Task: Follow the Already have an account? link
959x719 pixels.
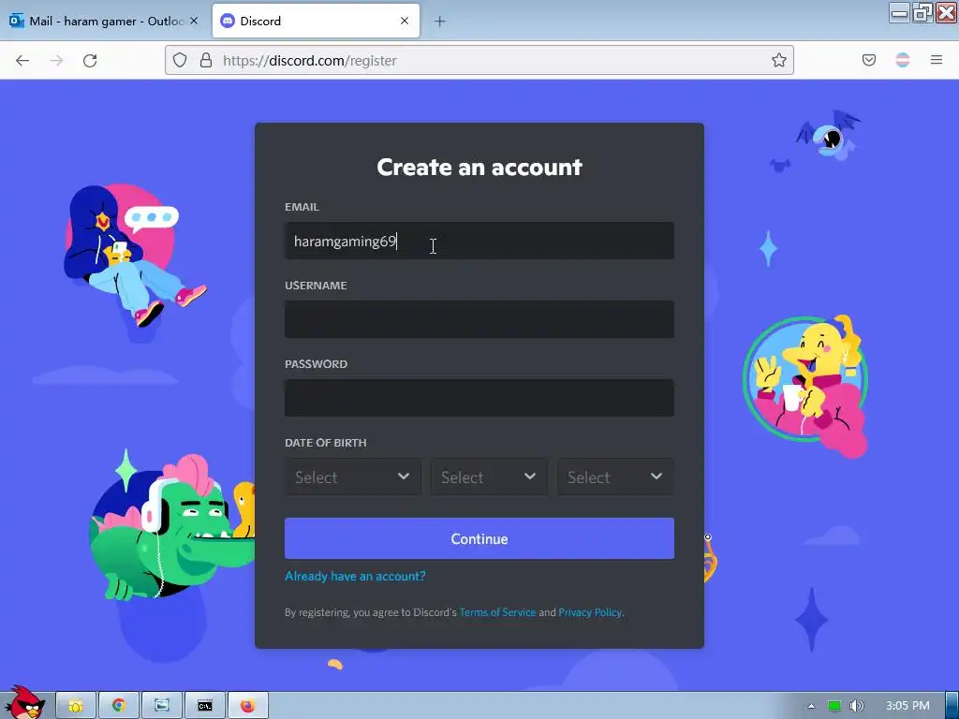Action: [355, 576]
